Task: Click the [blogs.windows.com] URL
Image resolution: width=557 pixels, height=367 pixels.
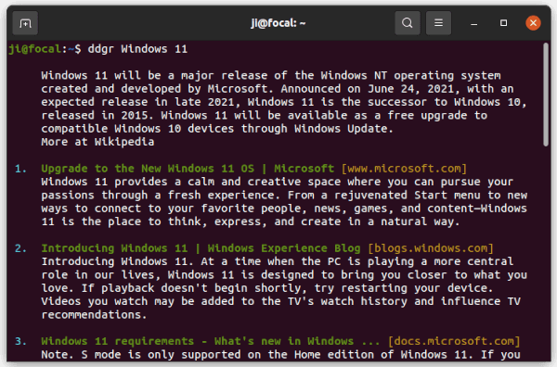Action: coord(431,248)
